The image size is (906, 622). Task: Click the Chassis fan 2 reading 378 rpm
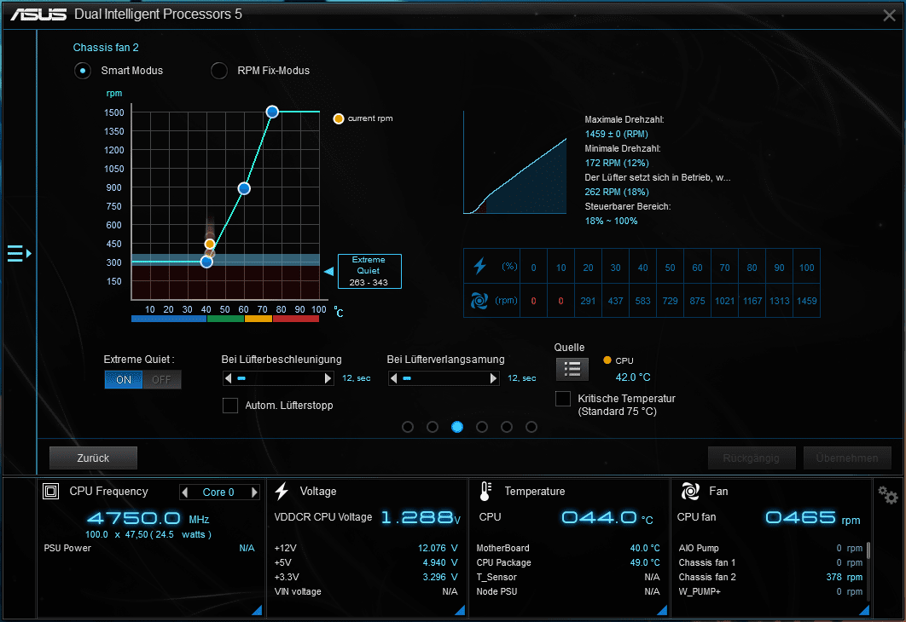coord(845,577)
